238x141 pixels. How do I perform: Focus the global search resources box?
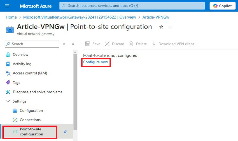coord(132,6)
